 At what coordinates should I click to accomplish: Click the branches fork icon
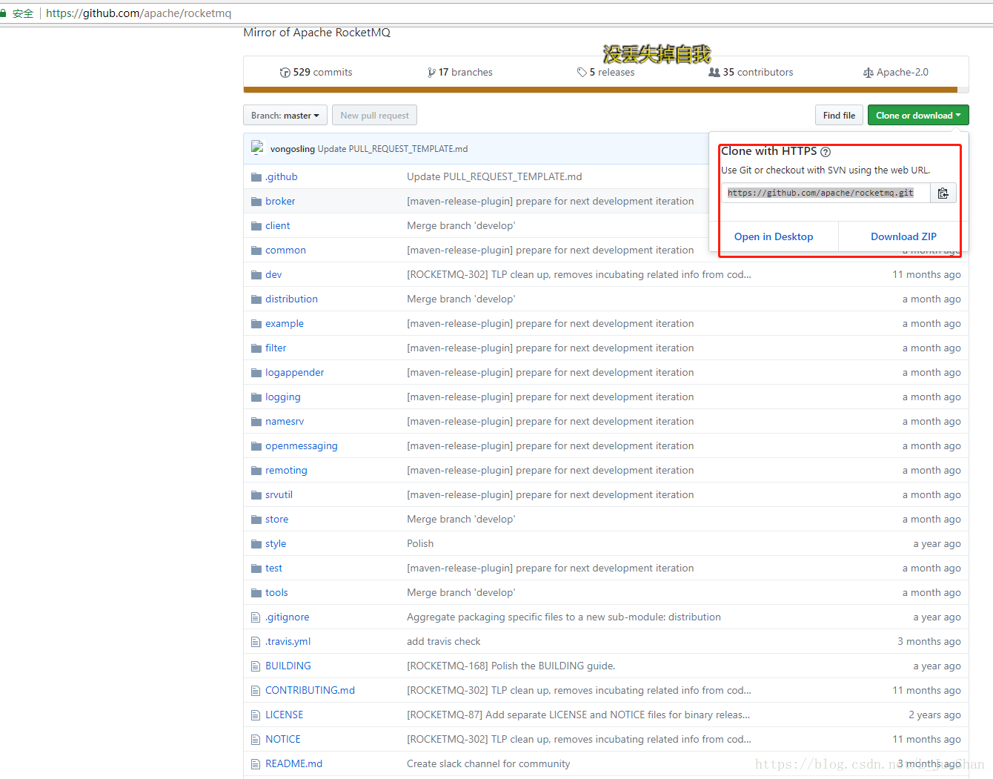[x=431, y=73]
